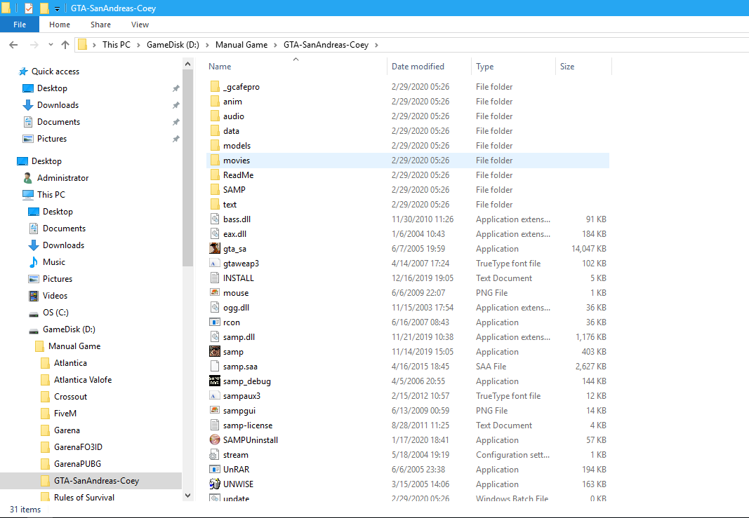
Task: Select the Atlantica Valofe folder in the tree
Action: point(83,380)
